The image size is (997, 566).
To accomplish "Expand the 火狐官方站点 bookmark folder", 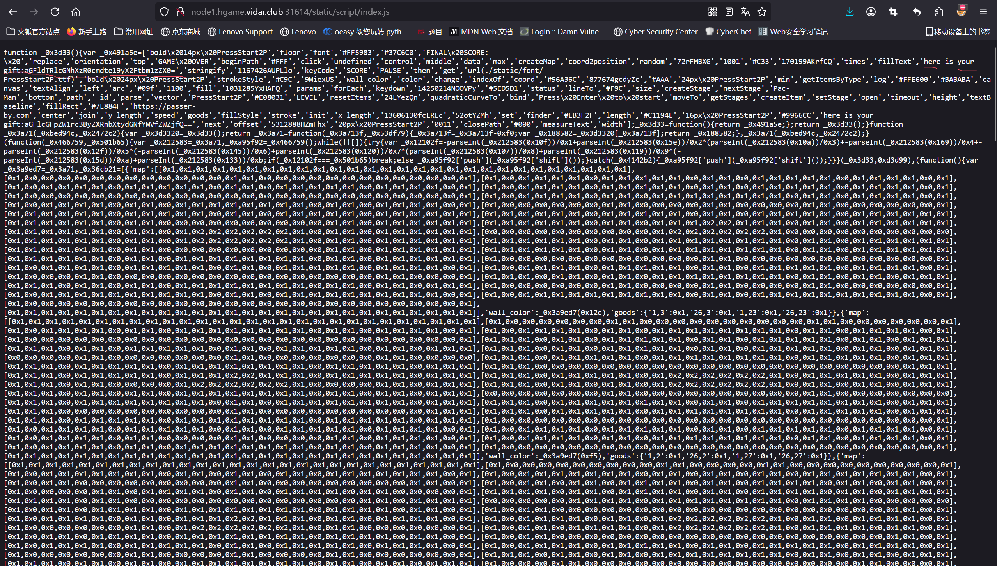I will 33,32.
